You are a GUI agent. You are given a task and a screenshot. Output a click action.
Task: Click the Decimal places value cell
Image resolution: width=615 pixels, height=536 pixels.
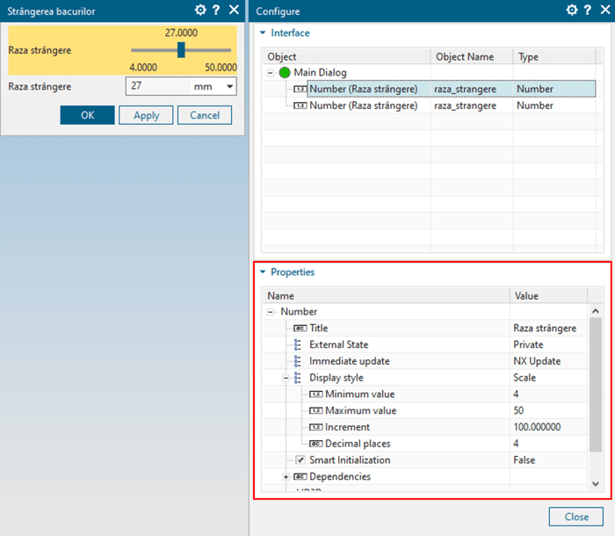click(549, 444)
